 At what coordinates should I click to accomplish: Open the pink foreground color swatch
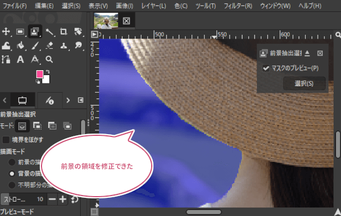click(x=39, y=74)
